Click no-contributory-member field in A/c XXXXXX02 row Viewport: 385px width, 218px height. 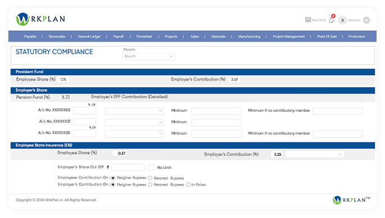[338, 111]
